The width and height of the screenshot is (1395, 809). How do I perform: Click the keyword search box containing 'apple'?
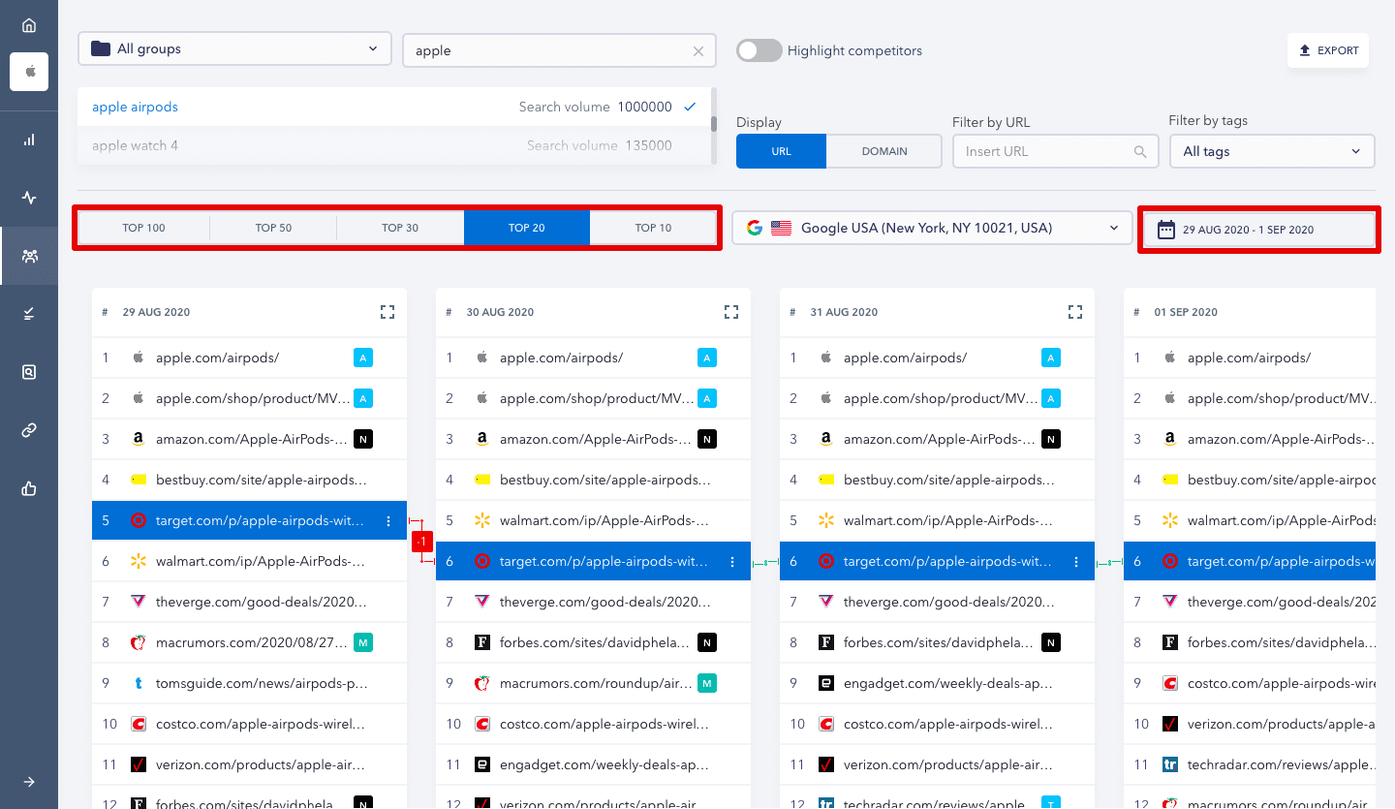(559, 51)
